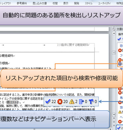Image resolution: width=123 pixels, height=130 pixels.
Task: Click the red error count 20 icon
Action: (60, 102)
